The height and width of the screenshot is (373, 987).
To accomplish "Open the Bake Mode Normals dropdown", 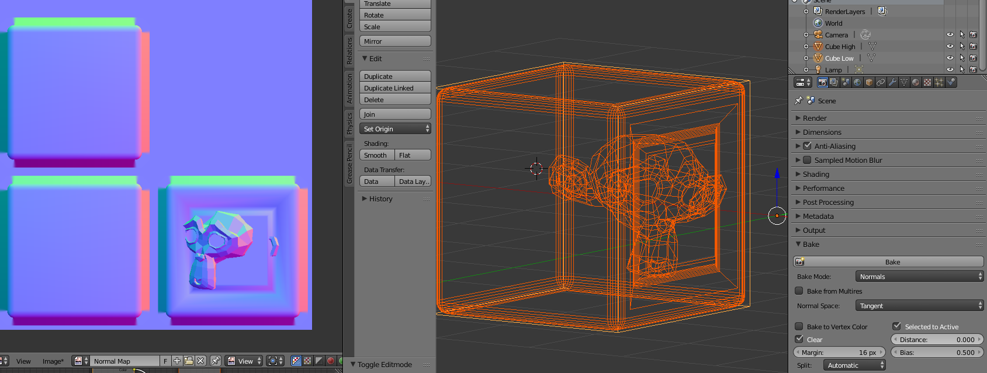I will [x=919, y=277].
